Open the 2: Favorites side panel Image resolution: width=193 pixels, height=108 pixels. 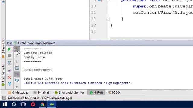point(3,49)
